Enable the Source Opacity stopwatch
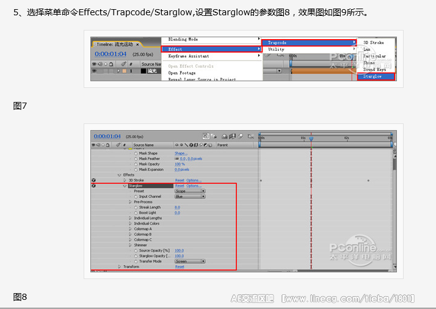This screenshot has height=309, width=436. 136,250
